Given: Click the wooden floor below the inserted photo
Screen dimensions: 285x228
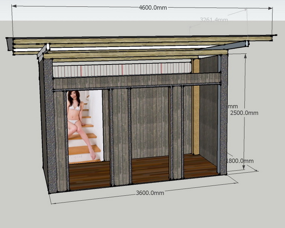Looking at the screenshot, I should coord(89,174).
